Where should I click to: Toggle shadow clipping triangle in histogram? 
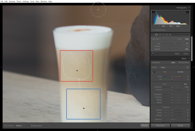[153, 12]
